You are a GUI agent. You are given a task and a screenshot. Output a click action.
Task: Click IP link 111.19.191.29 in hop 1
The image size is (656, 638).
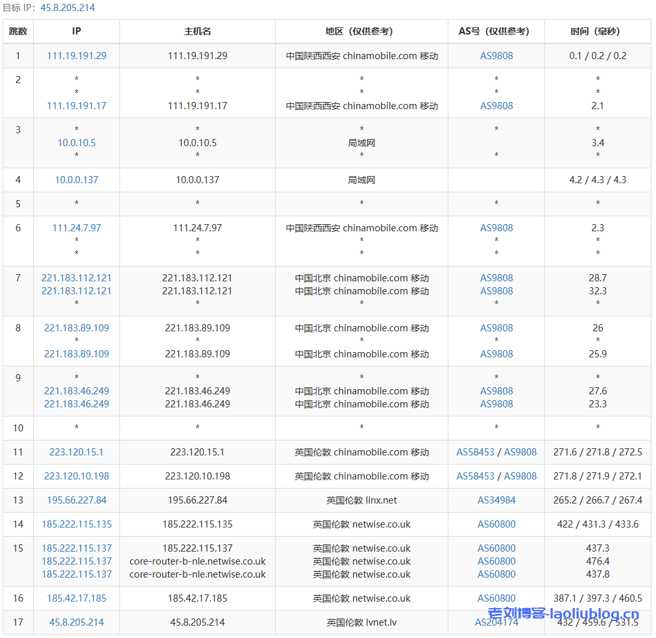pos(76,56)
